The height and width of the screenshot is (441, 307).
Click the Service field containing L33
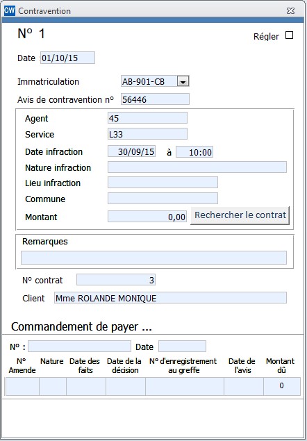[x=147, y=134]
